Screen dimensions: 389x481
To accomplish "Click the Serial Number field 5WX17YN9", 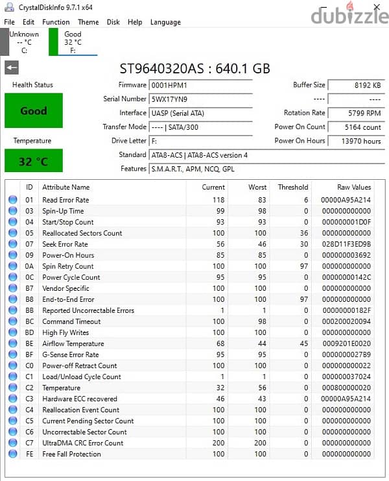I will pos(200,99).
